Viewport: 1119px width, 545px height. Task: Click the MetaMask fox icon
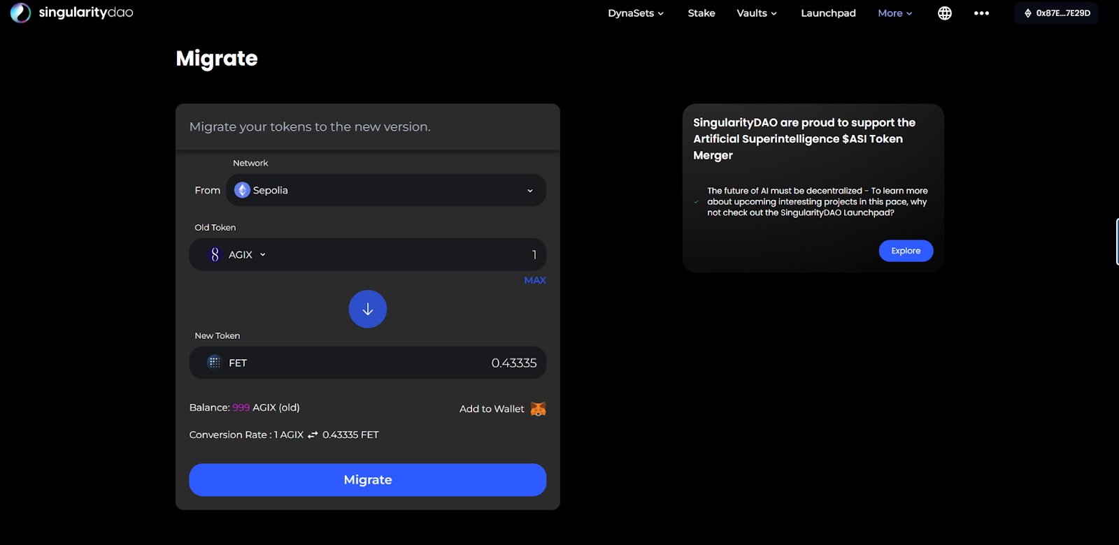538,409
